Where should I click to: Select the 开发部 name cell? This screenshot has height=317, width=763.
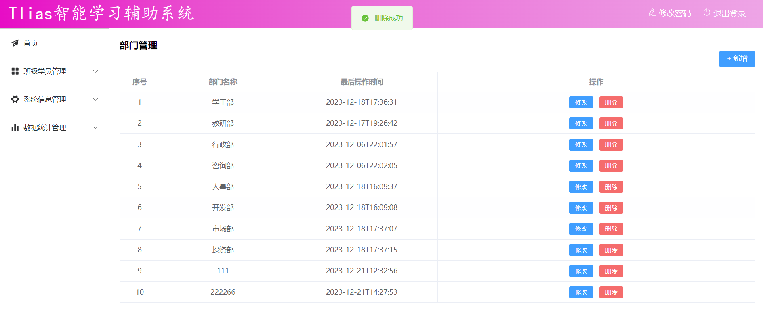point(223,208)
